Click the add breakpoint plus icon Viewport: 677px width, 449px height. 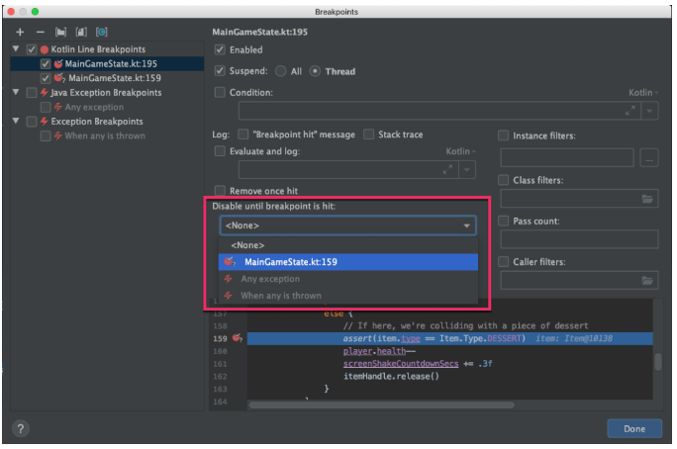(20, 32)
